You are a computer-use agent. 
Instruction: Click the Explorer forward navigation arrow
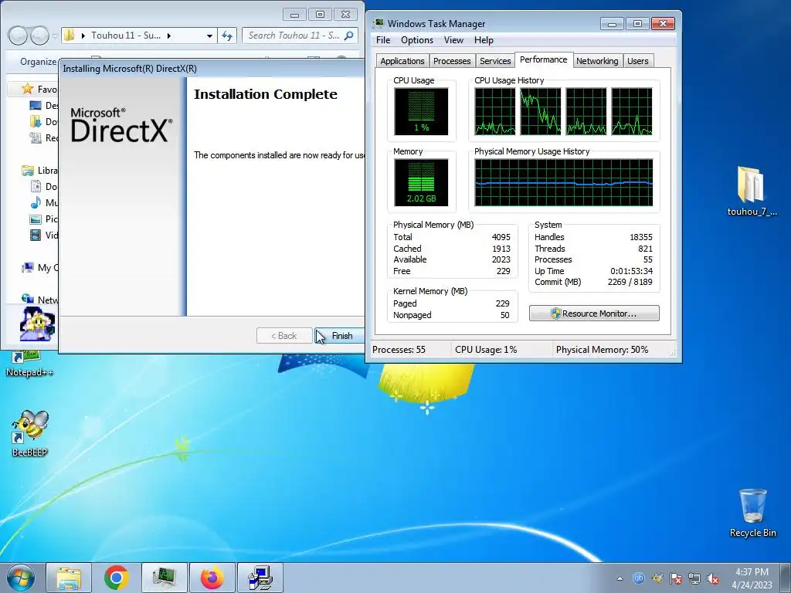[x=39, y=36]
